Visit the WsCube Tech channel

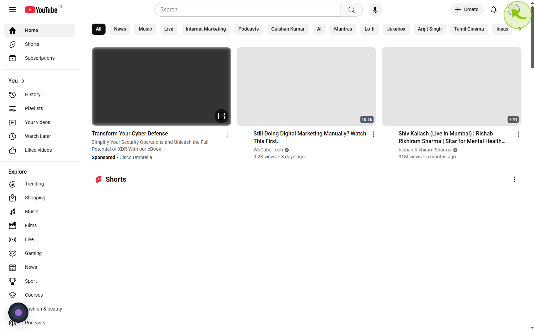(x=268, y=150)
